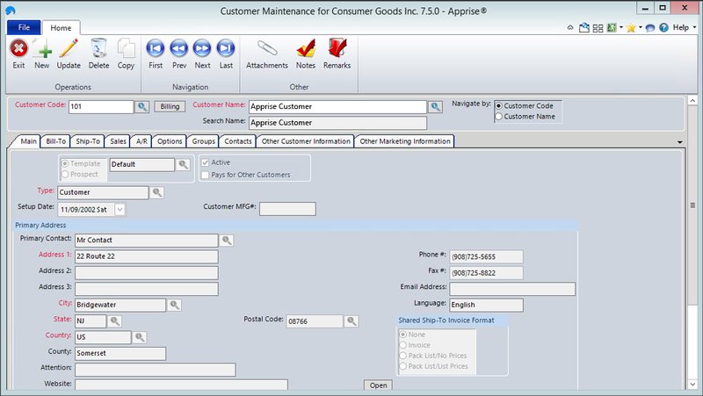Select Navigate by Customer Code radio
The height and width of the screenshot is (396, 703).
[x=498, y=106]
